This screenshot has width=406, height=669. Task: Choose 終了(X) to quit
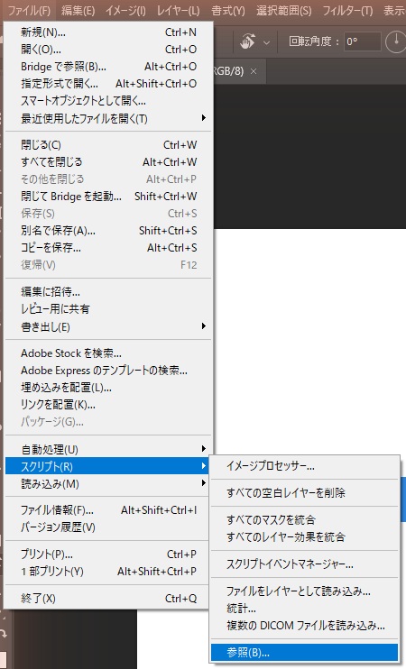pyautogui.click(x=106, y=598)
